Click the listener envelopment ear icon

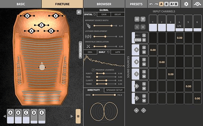88,36
